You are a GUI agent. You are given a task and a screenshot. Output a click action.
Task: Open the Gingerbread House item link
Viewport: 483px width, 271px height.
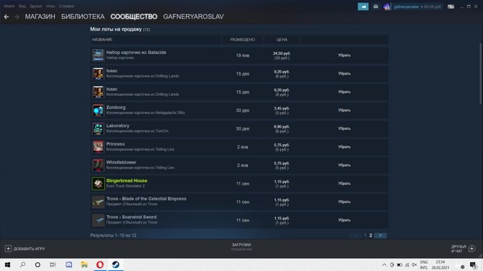coord(126,181)
